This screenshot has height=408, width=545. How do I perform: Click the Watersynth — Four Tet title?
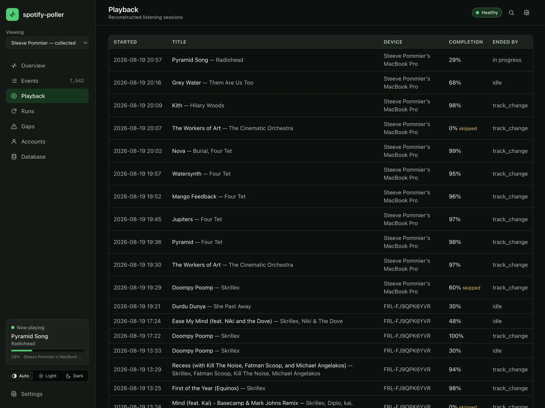(201, 174)
